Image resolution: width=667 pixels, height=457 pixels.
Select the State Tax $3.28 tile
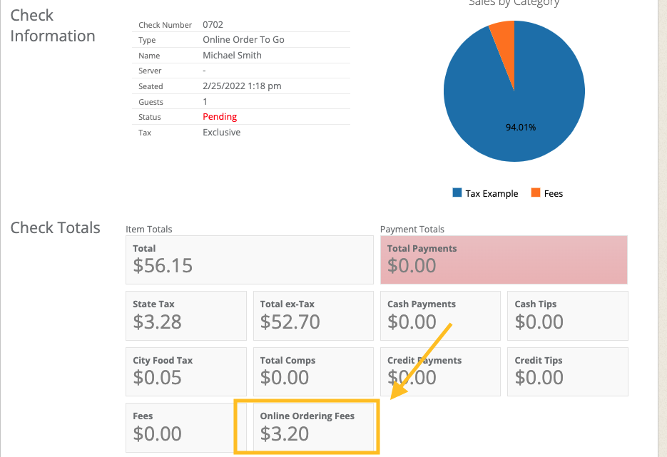coord(186,315)
